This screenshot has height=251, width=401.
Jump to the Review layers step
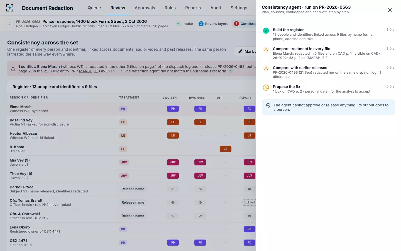(x=213, y=24)
